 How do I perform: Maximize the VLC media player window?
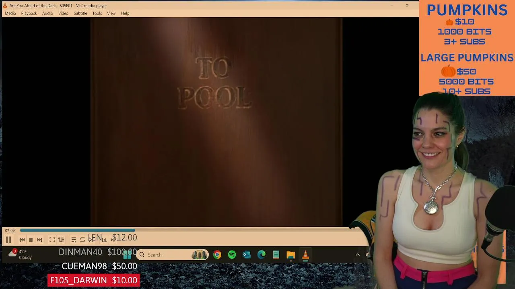(407, 6)
